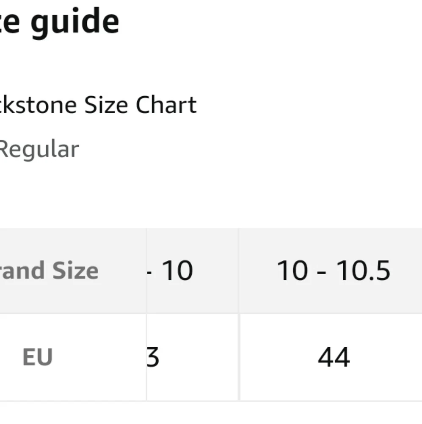Click the cut-off EU cell ending in 3
This screenshot has height=424, width=422.
pyautogui.click(x=153, y=357)
